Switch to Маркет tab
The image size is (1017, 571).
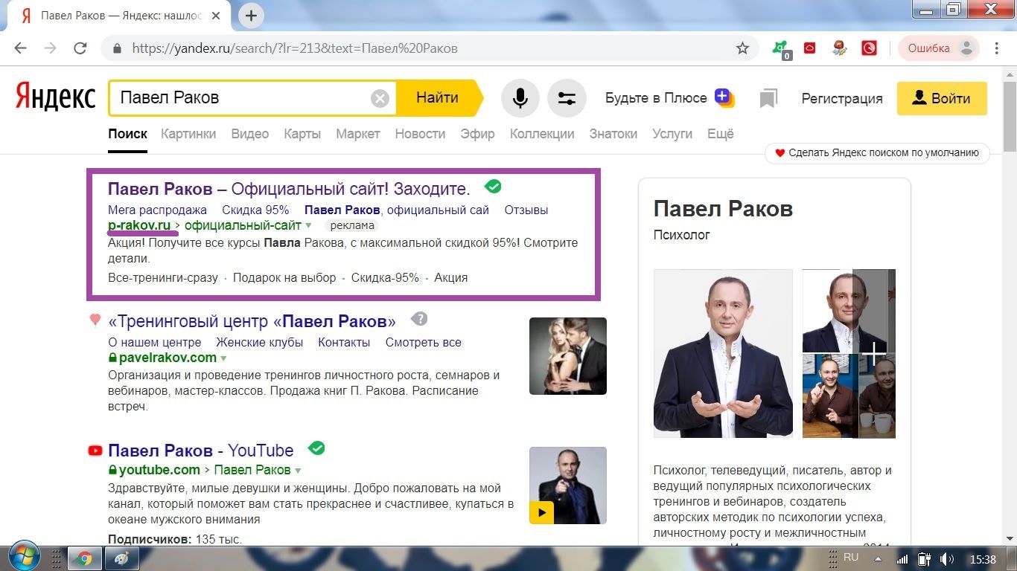358,134
